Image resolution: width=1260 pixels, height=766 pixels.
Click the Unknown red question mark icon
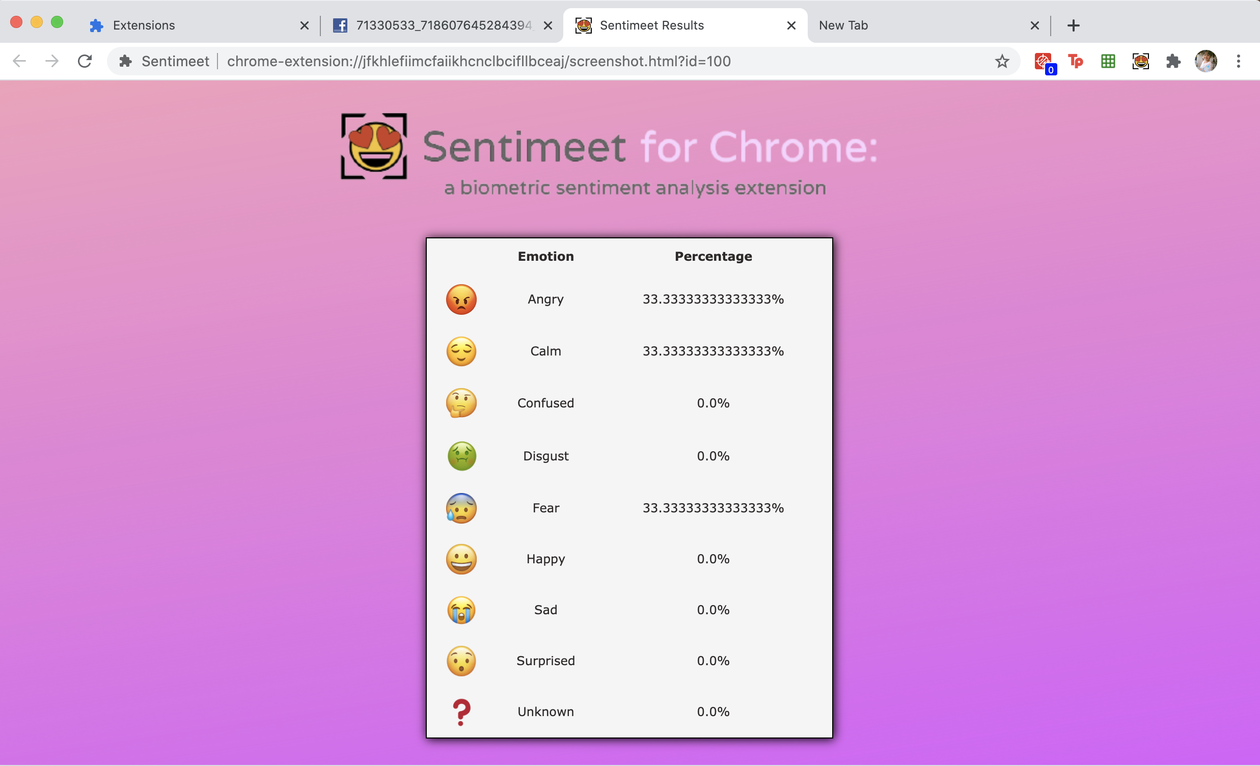click(461, 712)
